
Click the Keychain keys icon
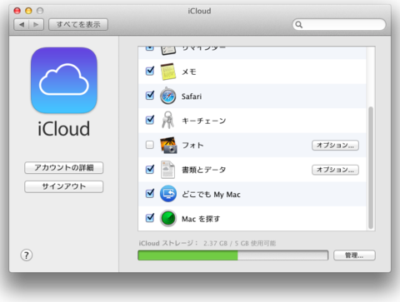coord(168,120)
